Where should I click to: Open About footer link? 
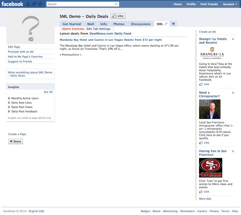click(x=157, y=211)
